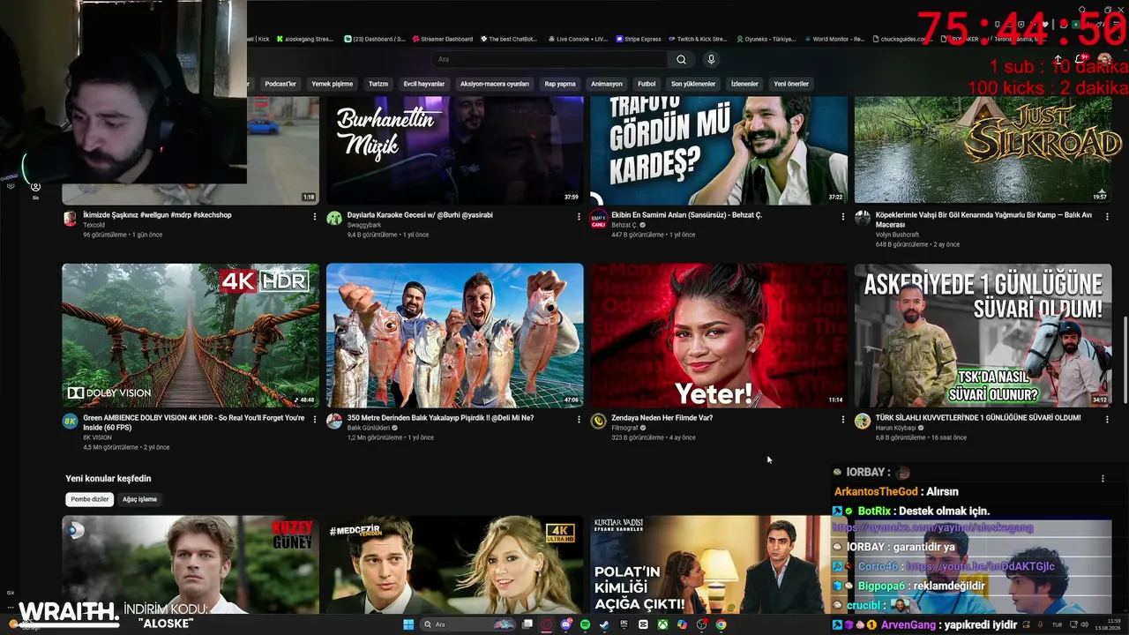Open Google Chrome from the taskbar
The width and height of the screenshot is (1129, 635).
[x=721, y=624]
